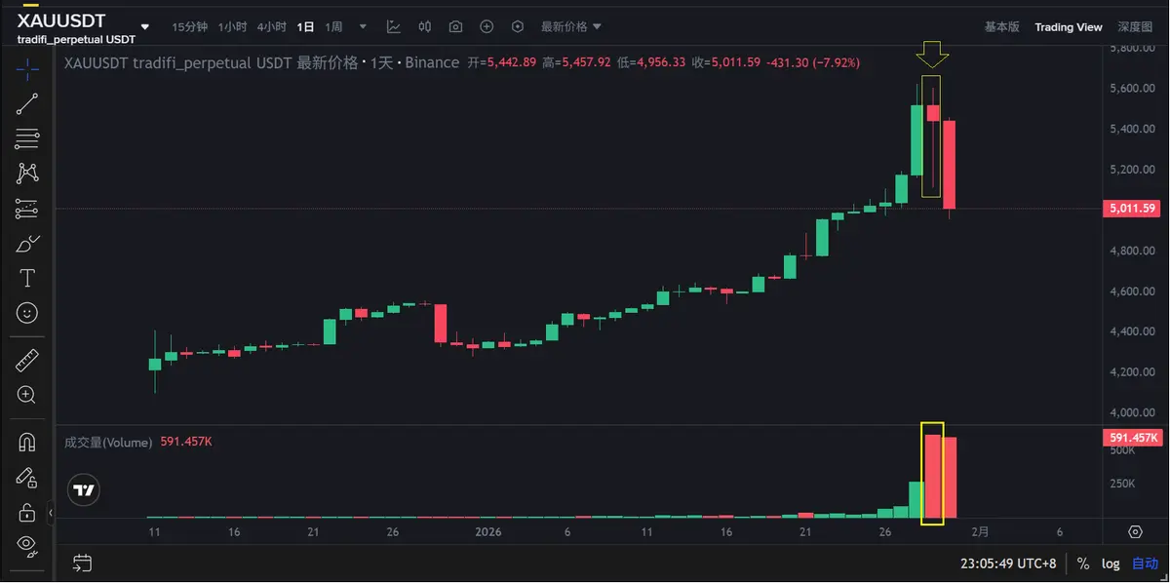This screenshot has height=583, width=1170.
Task: Select the trend line drawing tool
Action: [x=27, y=104]
